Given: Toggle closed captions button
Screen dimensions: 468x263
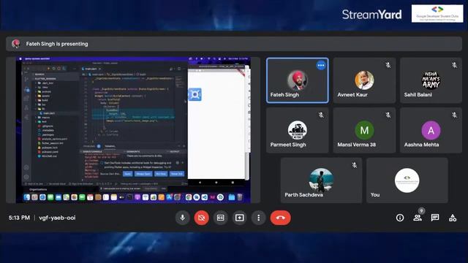Looking at the screenshot, I should click(x=221, y=218).
